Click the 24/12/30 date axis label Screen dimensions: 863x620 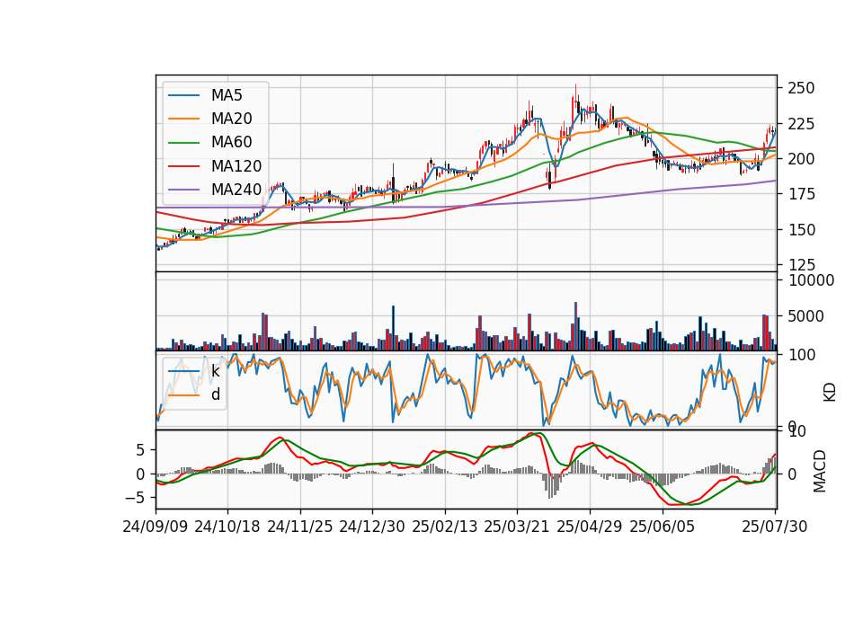click(x=372, y=527)
